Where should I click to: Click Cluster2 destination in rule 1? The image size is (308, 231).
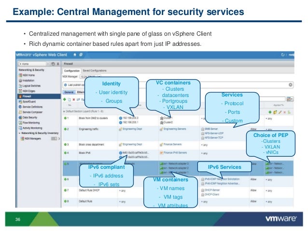[167, 122]
